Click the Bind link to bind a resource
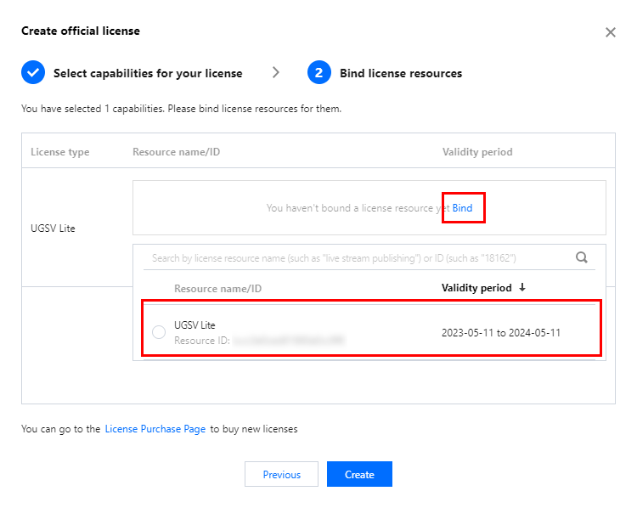This screenshot has height=508, width=637. 462,208
